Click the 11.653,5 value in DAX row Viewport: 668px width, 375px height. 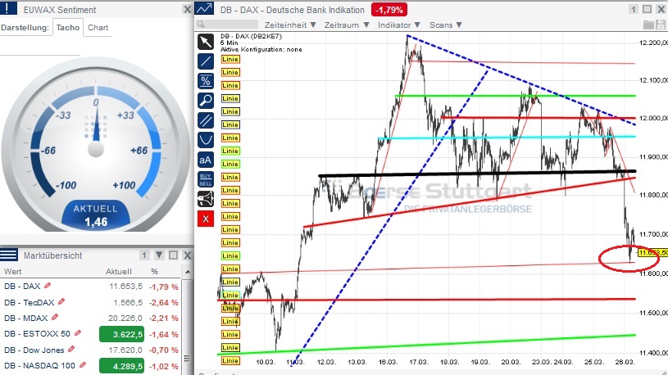click(125, 287)
